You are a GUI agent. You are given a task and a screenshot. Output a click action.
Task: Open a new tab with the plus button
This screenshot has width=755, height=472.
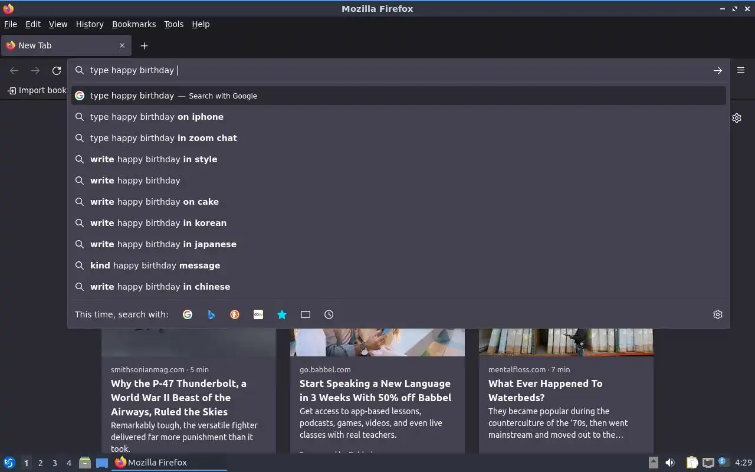click(x=144, y=45)
